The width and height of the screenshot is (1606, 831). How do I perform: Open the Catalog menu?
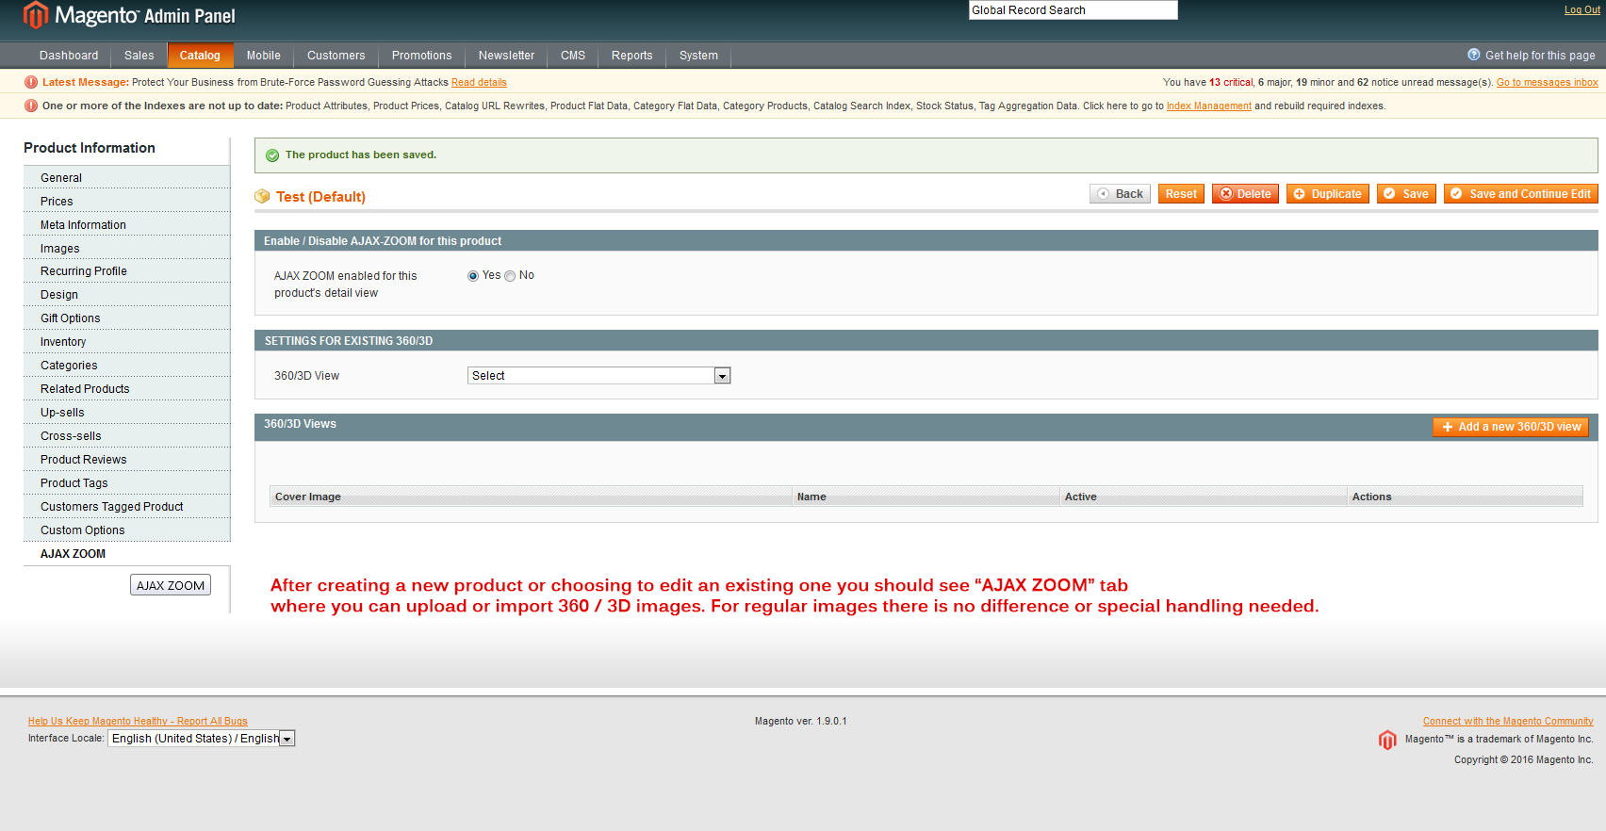pyautogui.click(x=200, y=56)
